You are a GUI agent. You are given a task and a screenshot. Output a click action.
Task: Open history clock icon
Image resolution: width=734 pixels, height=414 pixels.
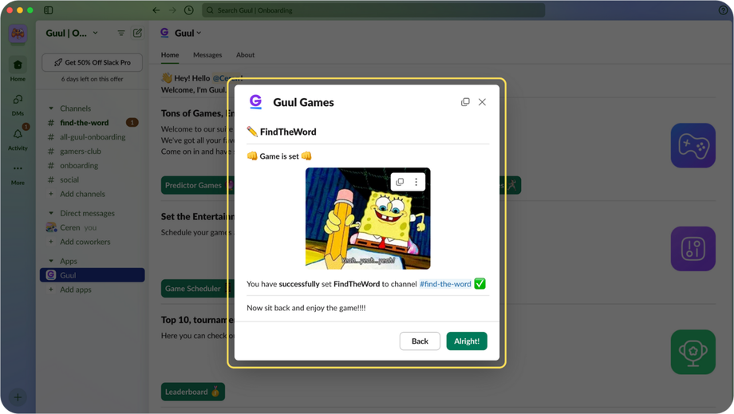pos(188,10)
